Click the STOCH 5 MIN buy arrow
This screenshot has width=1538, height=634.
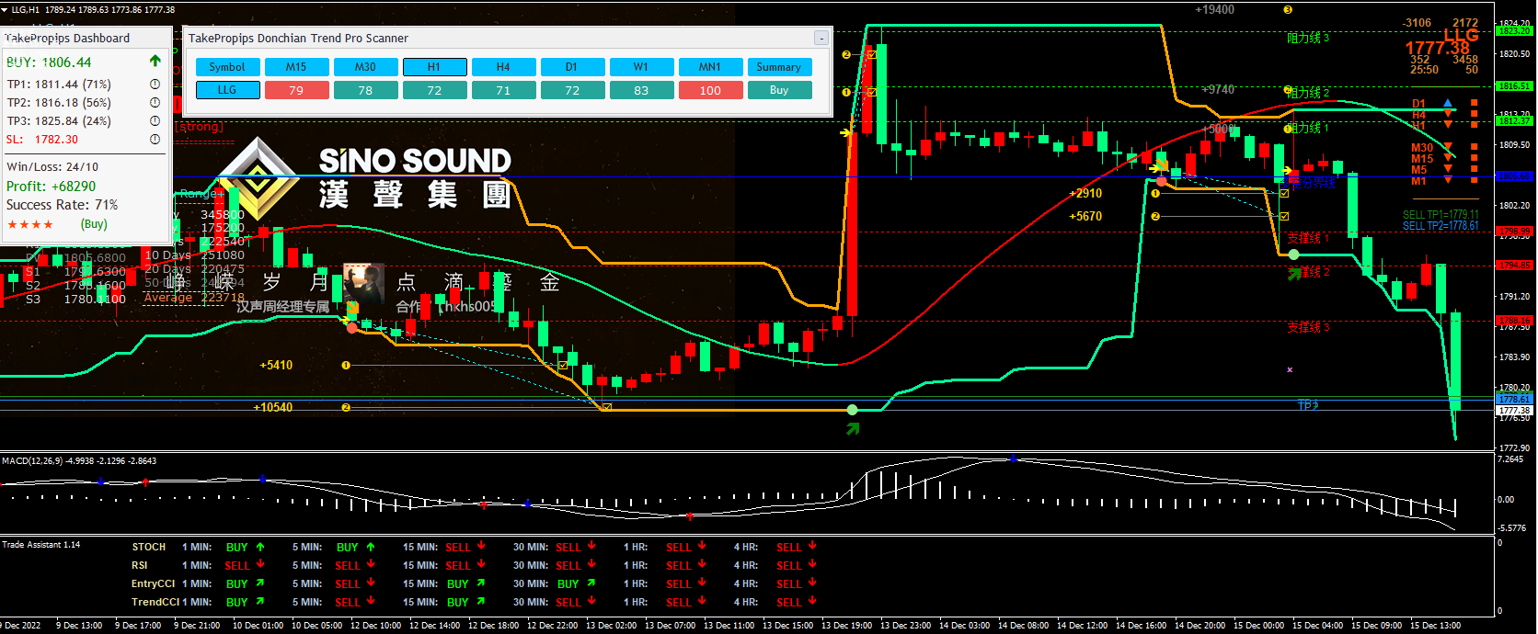pos(371,547)
